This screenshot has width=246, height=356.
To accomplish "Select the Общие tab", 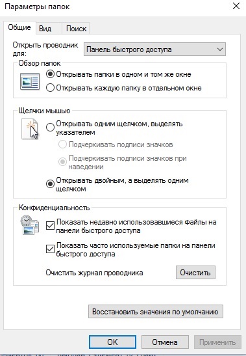I will point(19,27).
